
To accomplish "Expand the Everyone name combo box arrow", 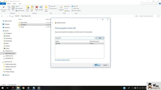I will coord(94,38).
